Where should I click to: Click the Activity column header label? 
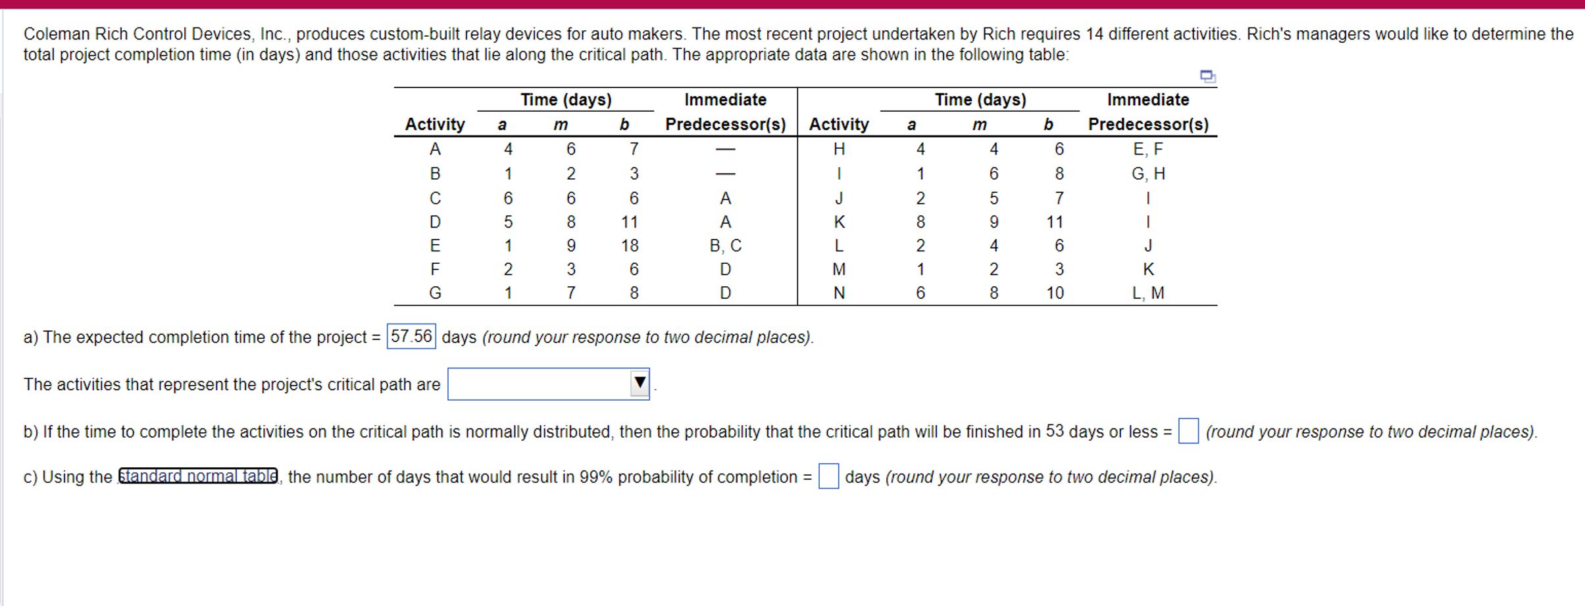pyautogui.click(x=435, y=123)
